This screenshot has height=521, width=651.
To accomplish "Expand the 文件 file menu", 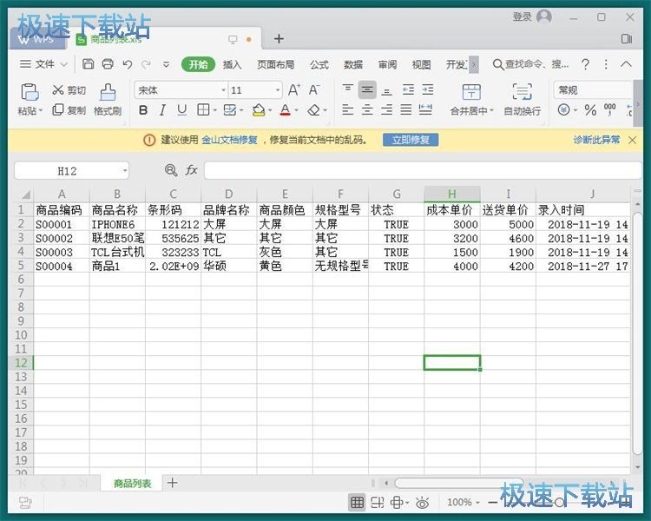I will point(43,64).
